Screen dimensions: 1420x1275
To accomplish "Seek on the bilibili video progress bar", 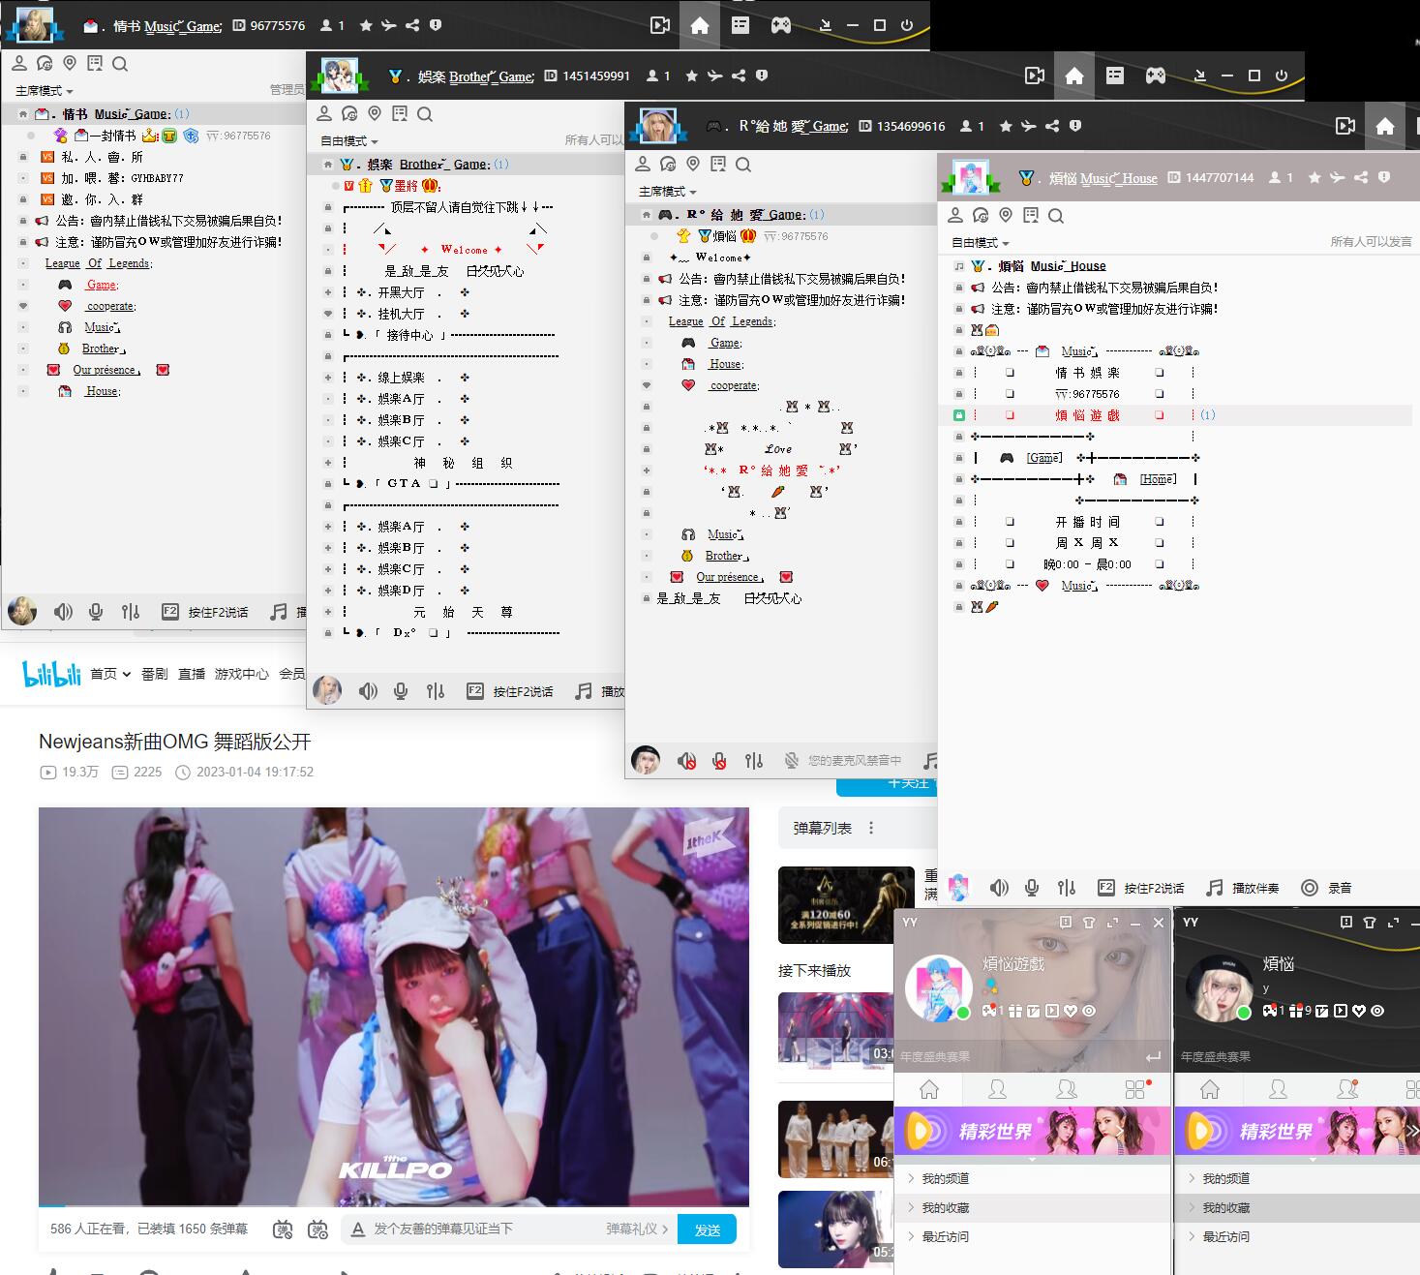I will tap(394, 1205).
